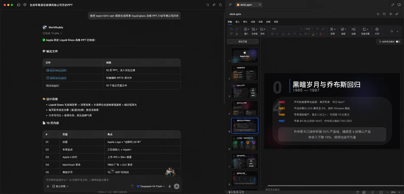The width and height of the screenshot is (404, 194).
Task: Open the deck/deck.pptx file link
Action: click(x=56, y=70)
